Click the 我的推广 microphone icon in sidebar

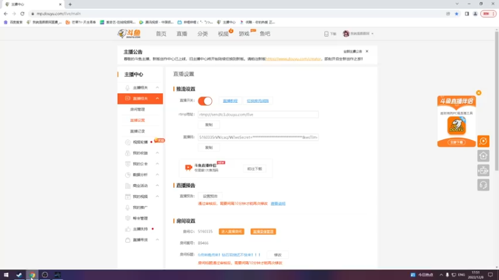[128, 207]
